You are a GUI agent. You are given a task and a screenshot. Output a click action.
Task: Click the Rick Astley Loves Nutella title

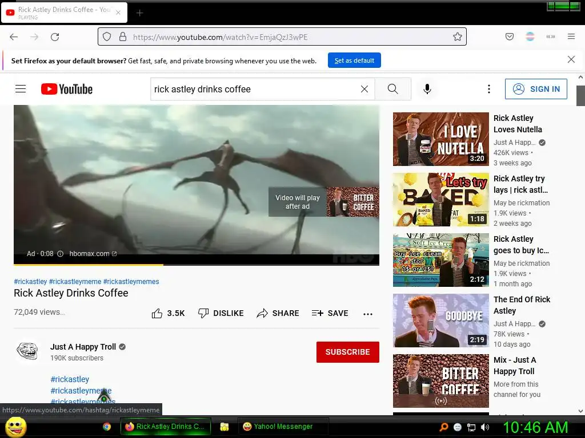pos(518,124)
